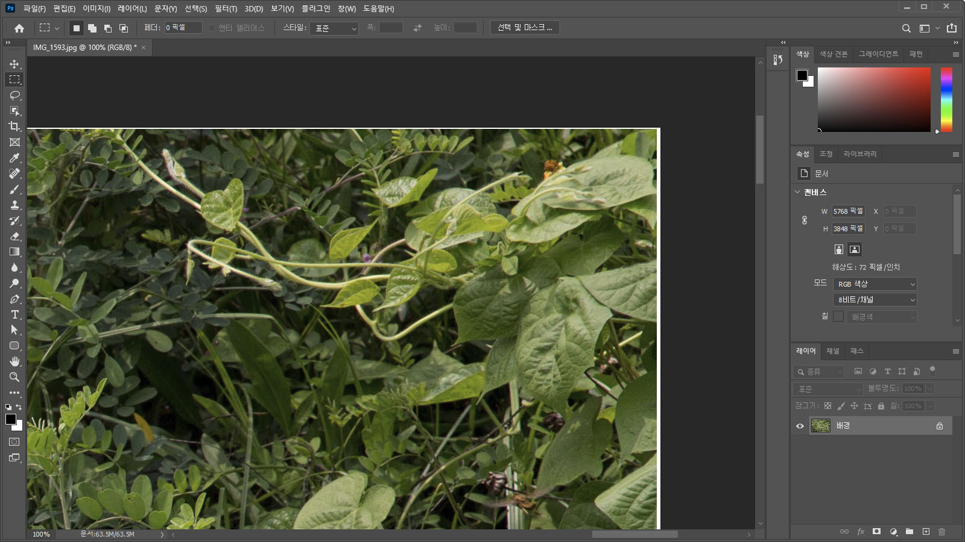Select the Eyedropper tool
This screenshot has height=542, width=965.
pos(14,158)
